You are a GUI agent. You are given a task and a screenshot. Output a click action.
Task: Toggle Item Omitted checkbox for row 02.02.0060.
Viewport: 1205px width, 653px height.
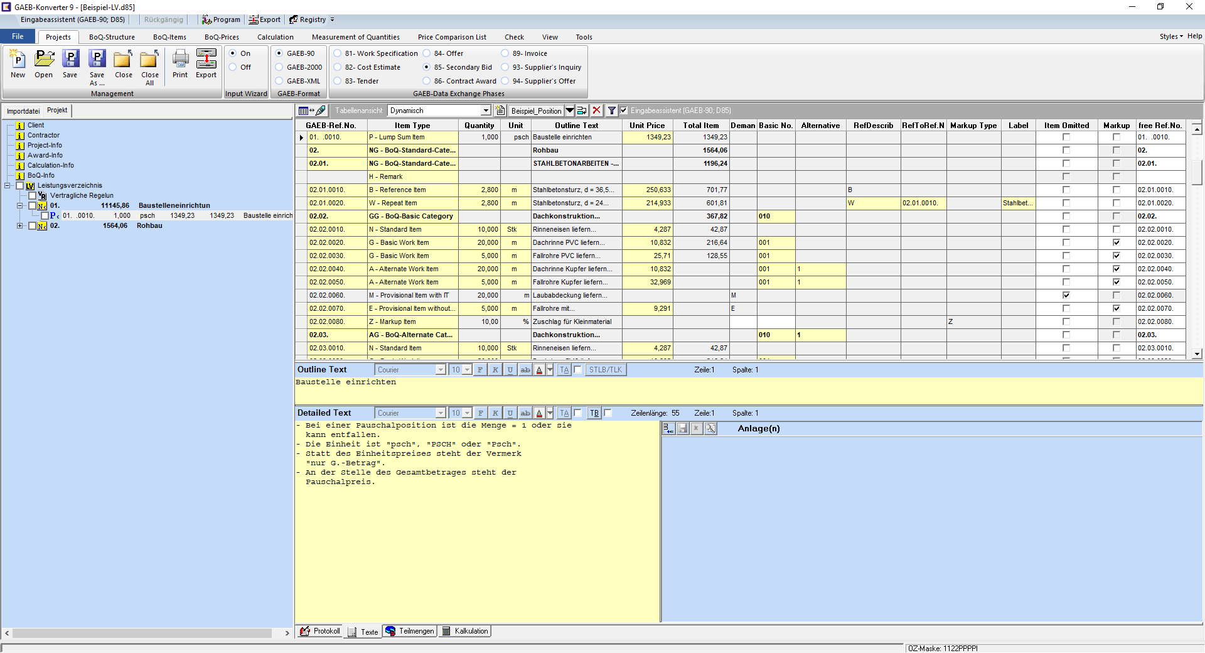1066,295
